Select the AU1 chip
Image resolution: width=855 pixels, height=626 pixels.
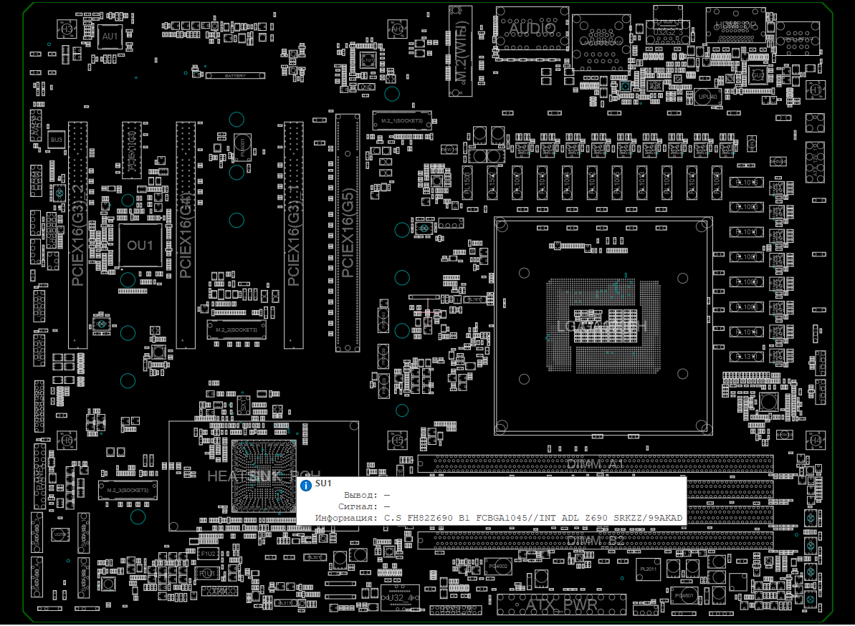click(110, 37)
